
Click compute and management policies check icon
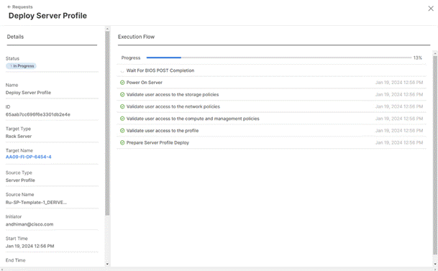click(x=122, y=119)
